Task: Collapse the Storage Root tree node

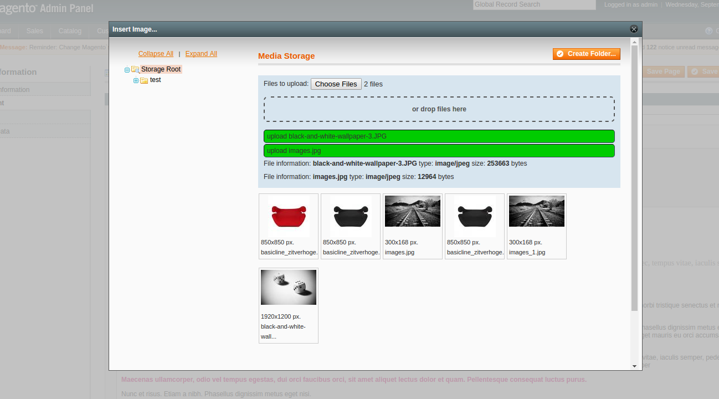Action: (x=127, y=70)
